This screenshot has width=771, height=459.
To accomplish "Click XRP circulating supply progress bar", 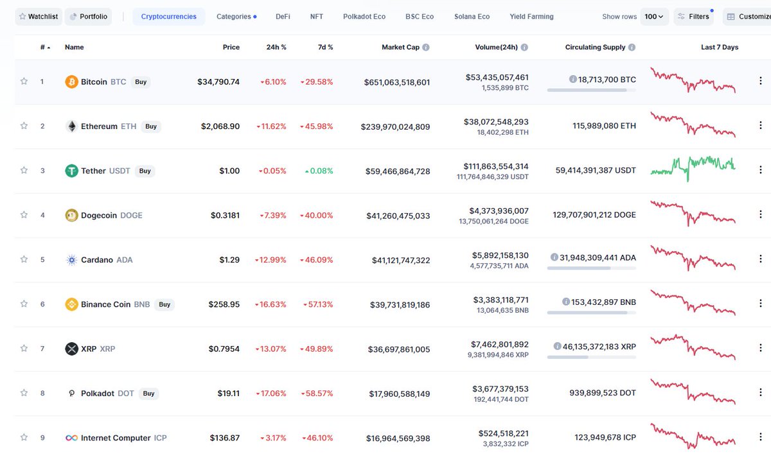I will (592, 357).
